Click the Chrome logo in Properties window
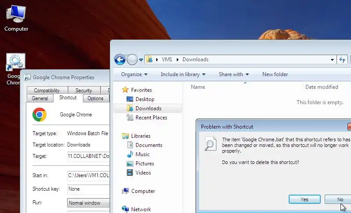 [x=39, y=115]
